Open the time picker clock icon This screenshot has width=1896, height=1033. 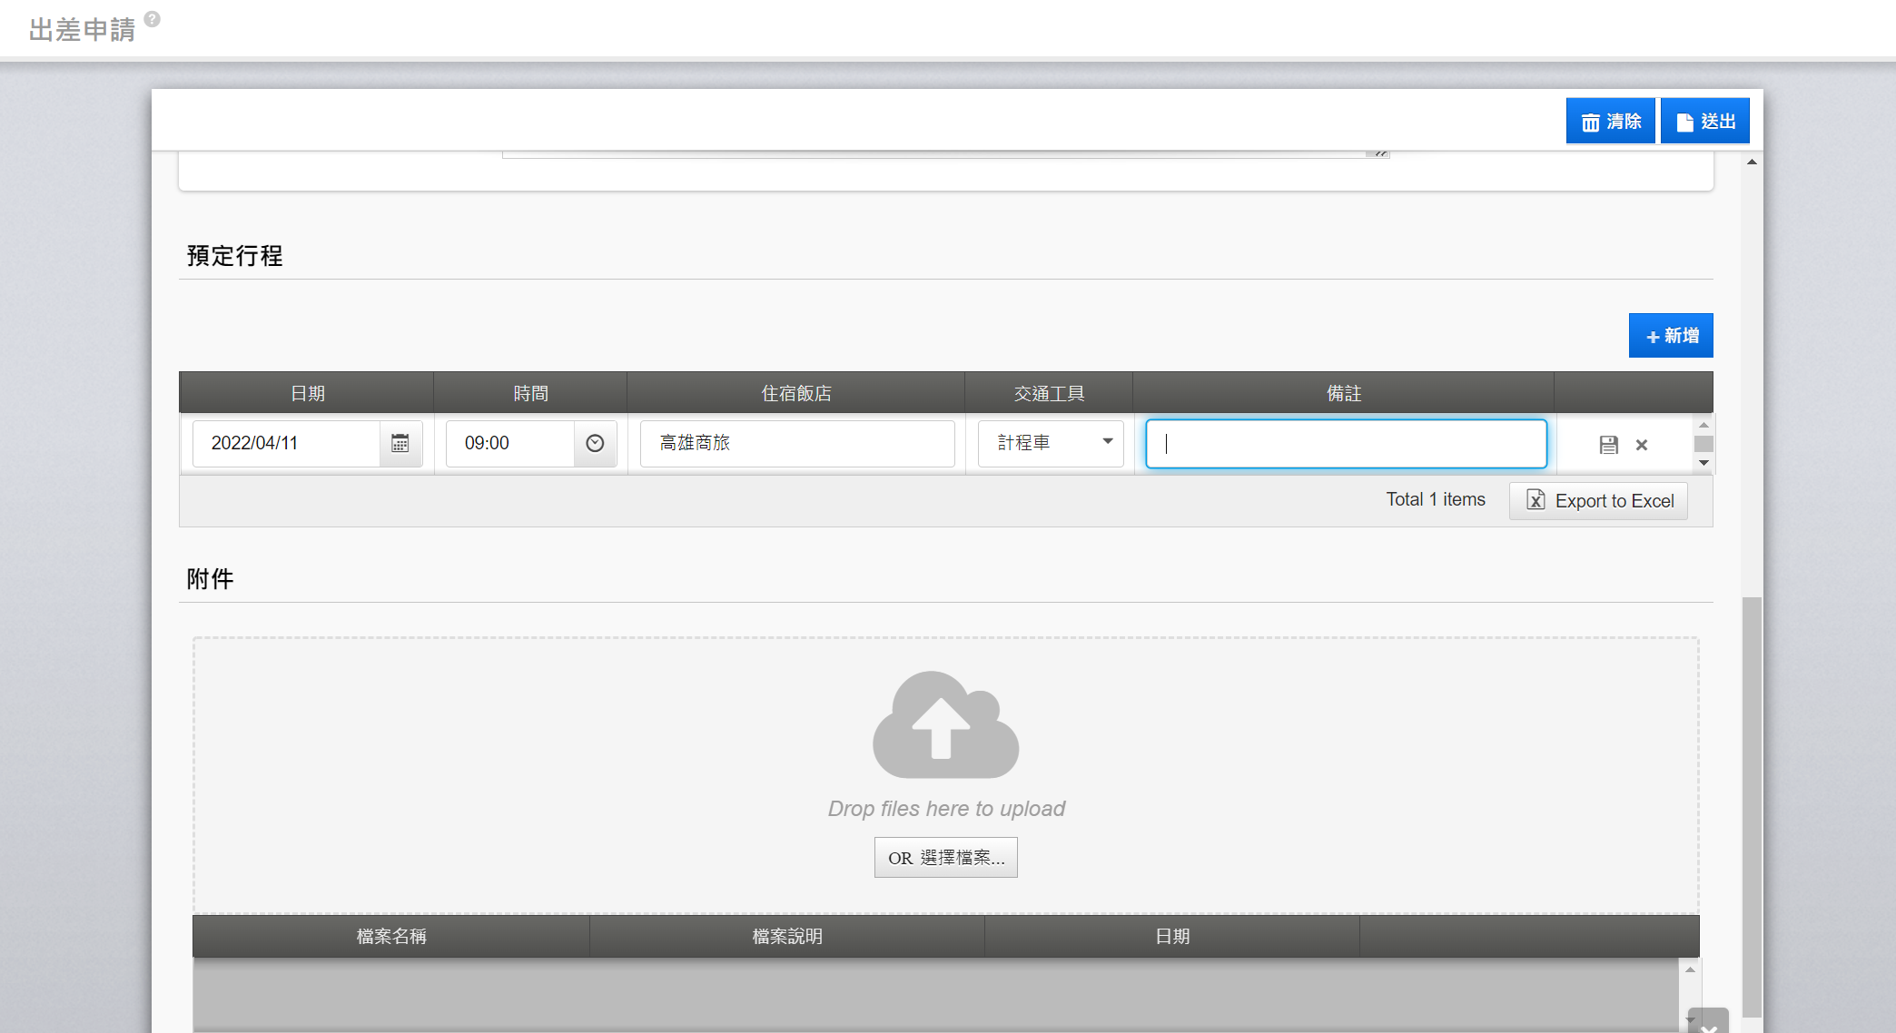pos(595,443)
